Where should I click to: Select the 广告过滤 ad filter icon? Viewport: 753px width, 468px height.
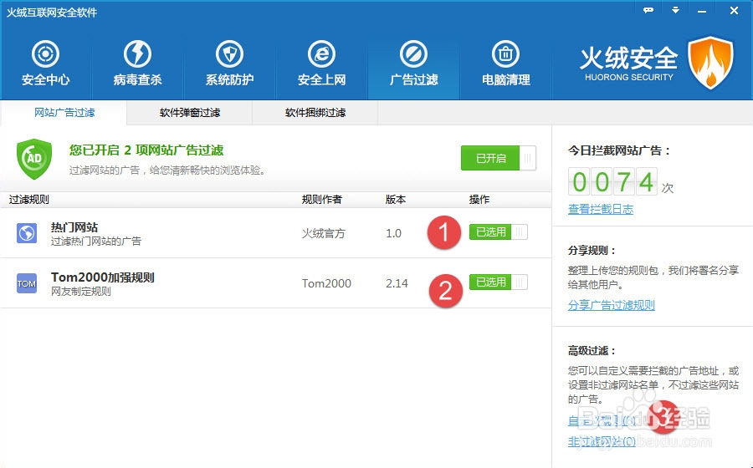(x=413, y=53)
